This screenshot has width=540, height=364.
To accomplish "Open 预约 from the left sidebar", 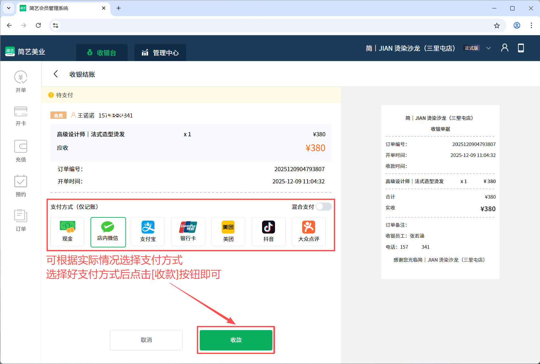I will pos(20,186).
